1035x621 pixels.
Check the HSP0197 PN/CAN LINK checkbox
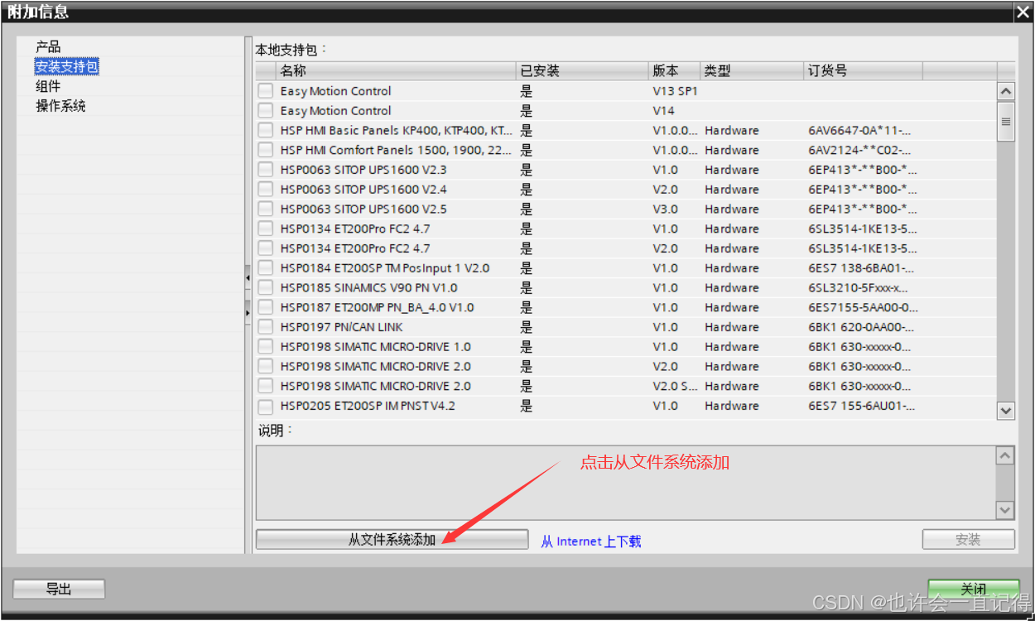point(265,327)
